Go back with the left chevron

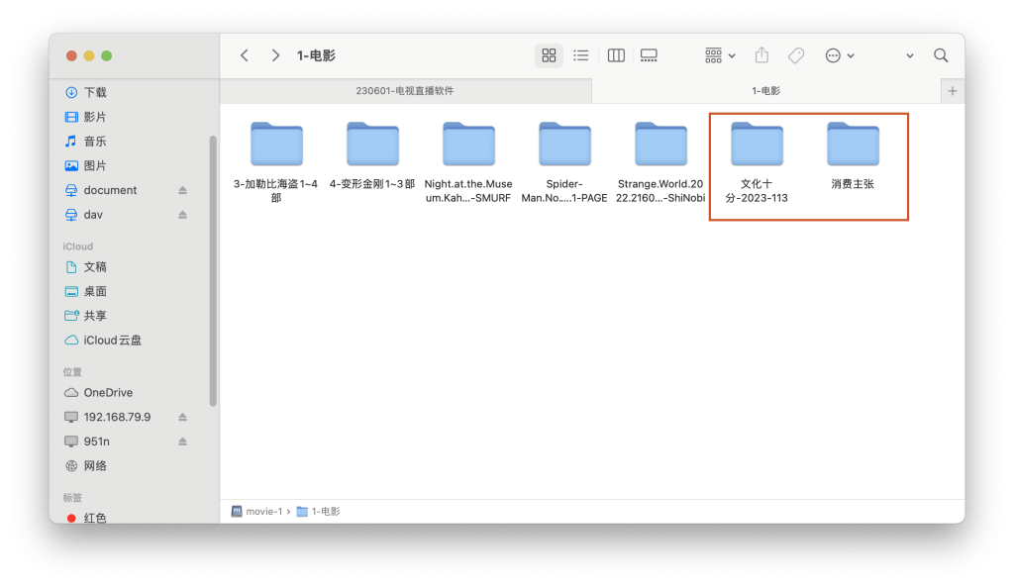click(x=245, y=55)
